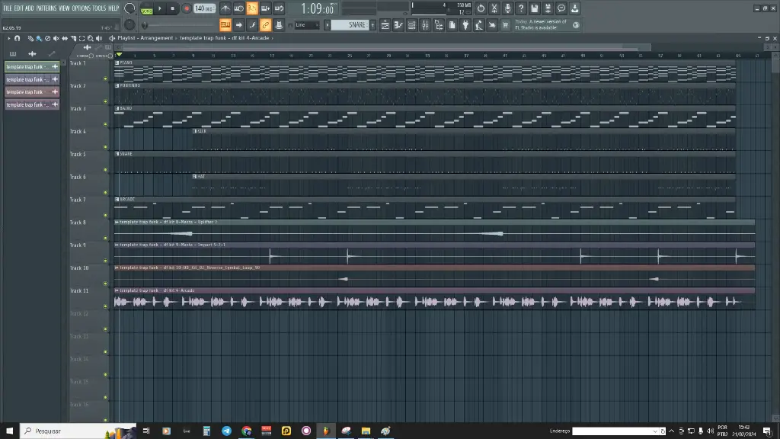The height and width of the screenshot is (439, 780).
Task: Open Telegram from the Windows taskbar
Action: (x=226, y=431)
